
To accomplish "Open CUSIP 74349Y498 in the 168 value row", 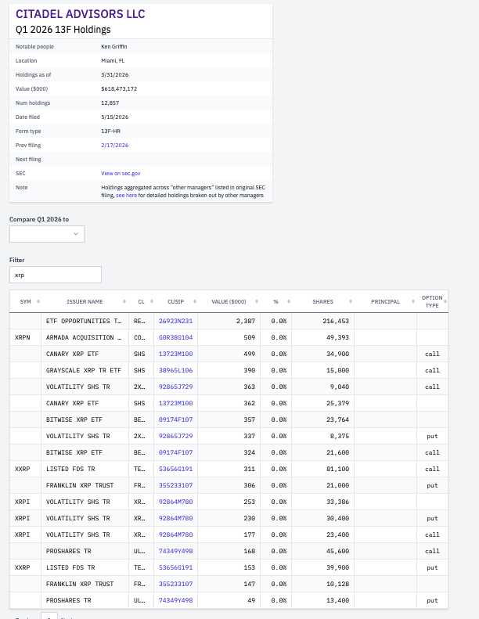I will tap(176, 551).
